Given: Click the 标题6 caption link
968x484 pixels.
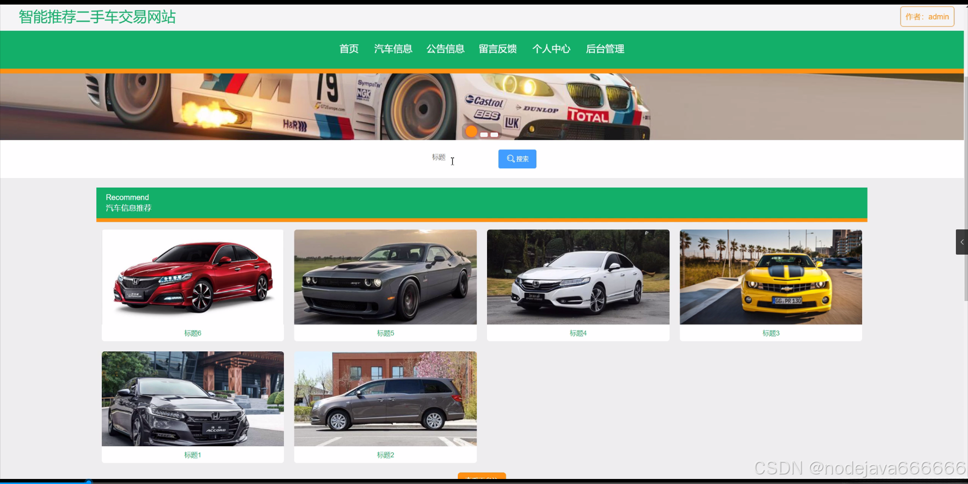Looking at the screenshot, I should [x=193, y=333].
